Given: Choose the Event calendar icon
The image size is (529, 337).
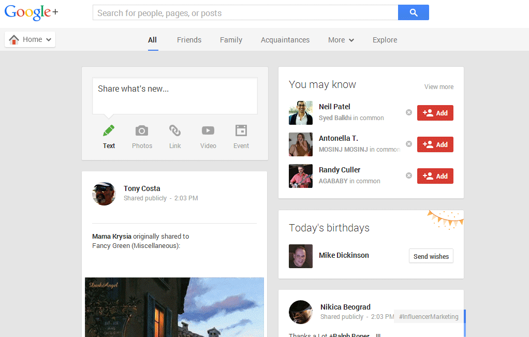Looking at the screenshot, I should pyautogui.click(x=241, y=130).
